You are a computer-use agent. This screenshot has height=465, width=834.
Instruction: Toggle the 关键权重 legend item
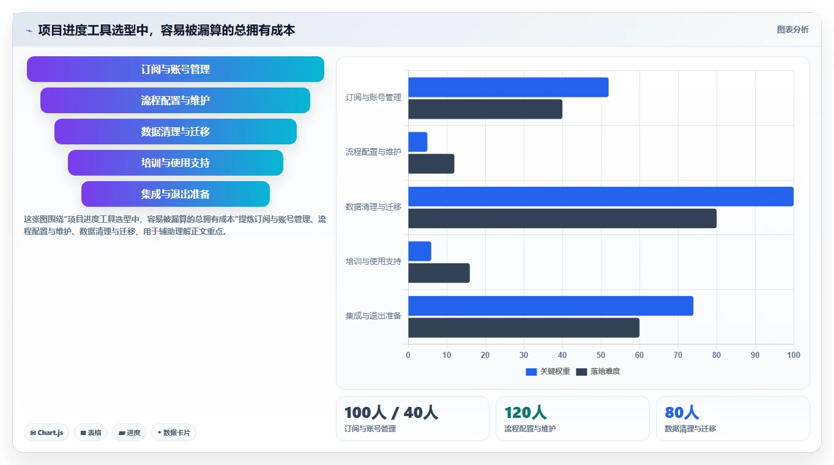pos(548,371)
